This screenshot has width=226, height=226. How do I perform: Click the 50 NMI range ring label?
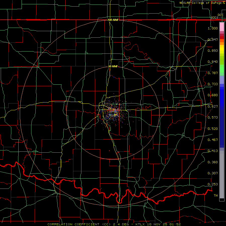(113, 66)
